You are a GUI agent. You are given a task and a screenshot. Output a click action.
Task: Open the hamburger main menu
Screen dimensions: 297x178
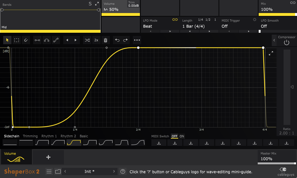click(x=49, y=172)
